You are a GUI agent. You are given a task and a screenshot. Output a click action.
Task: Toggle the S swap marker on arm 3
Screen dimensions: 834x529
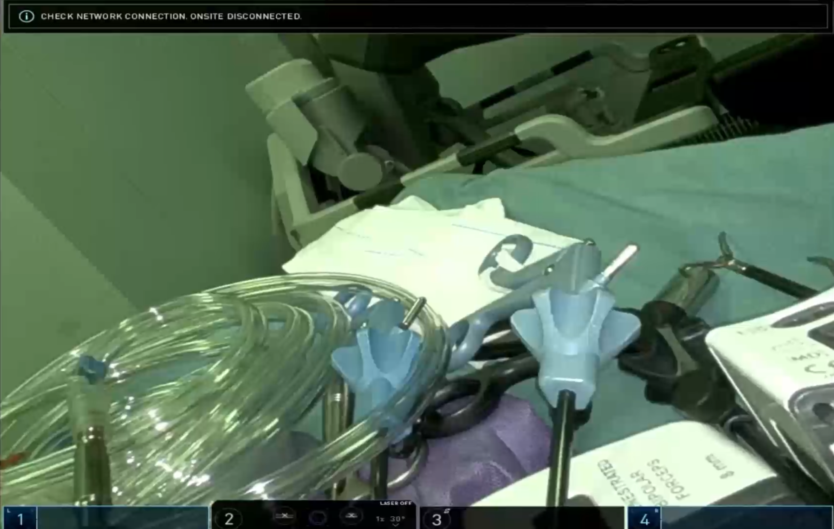pyautogui.click(x=447, y=511)
